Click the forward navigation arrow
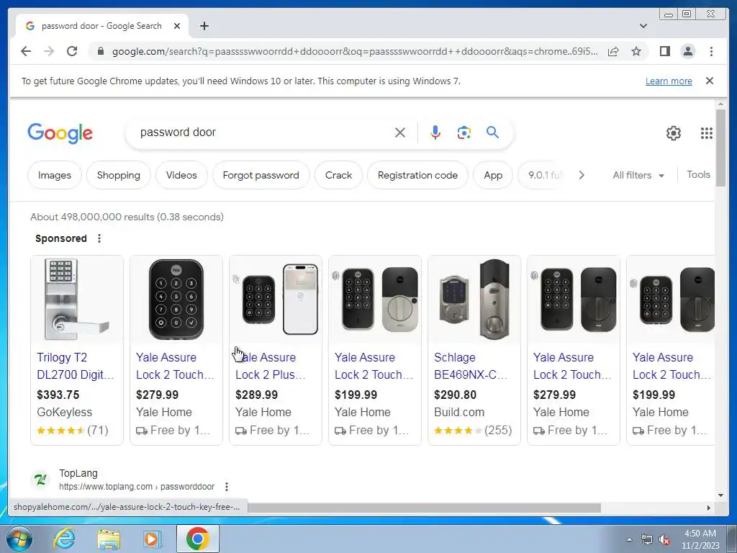Screen dimensions: 737x553 pyautogui.click(x=49, y=51)
